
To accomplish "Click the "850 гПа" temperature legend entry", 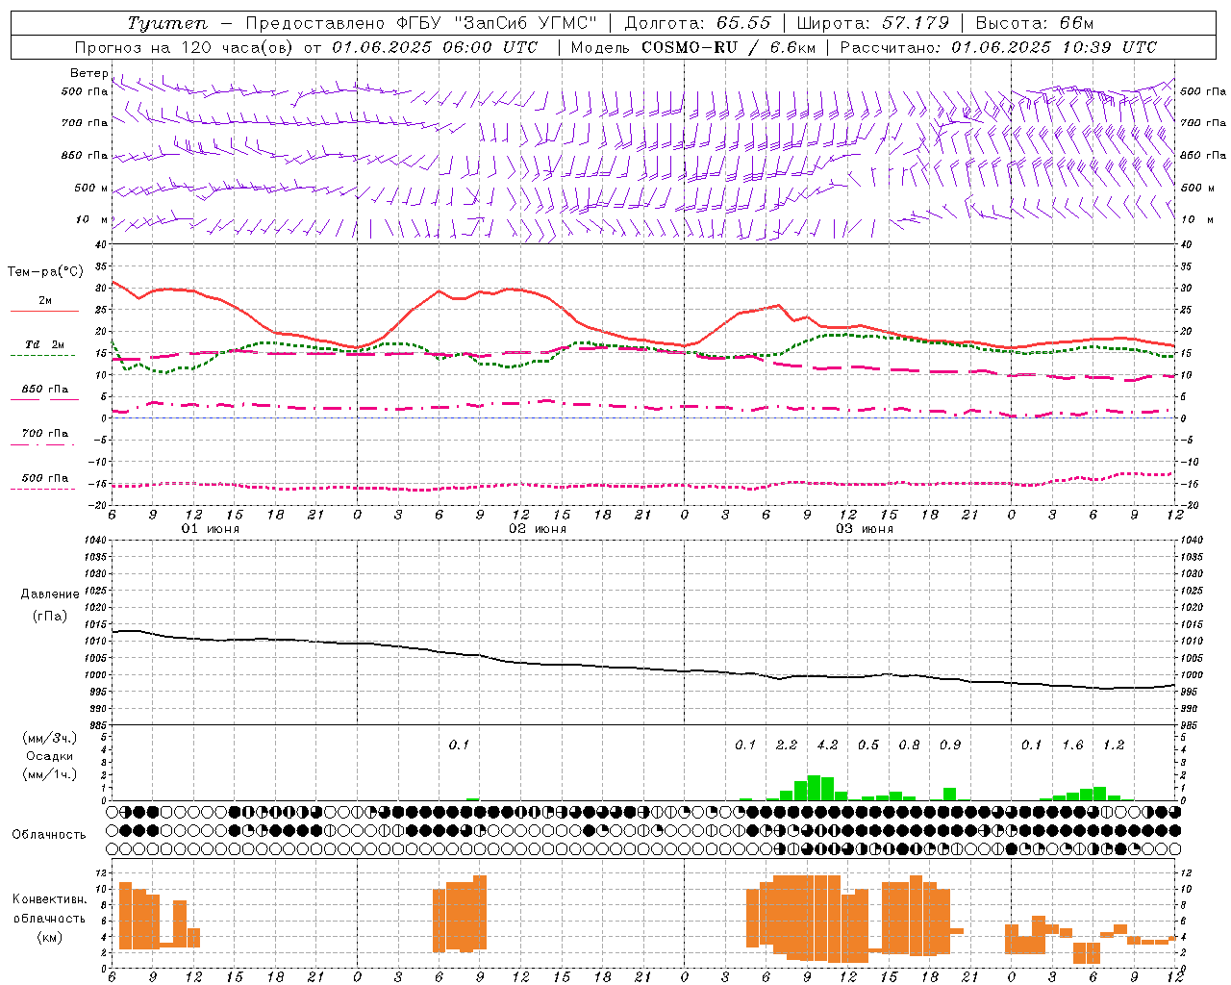I will coord(45,389).
